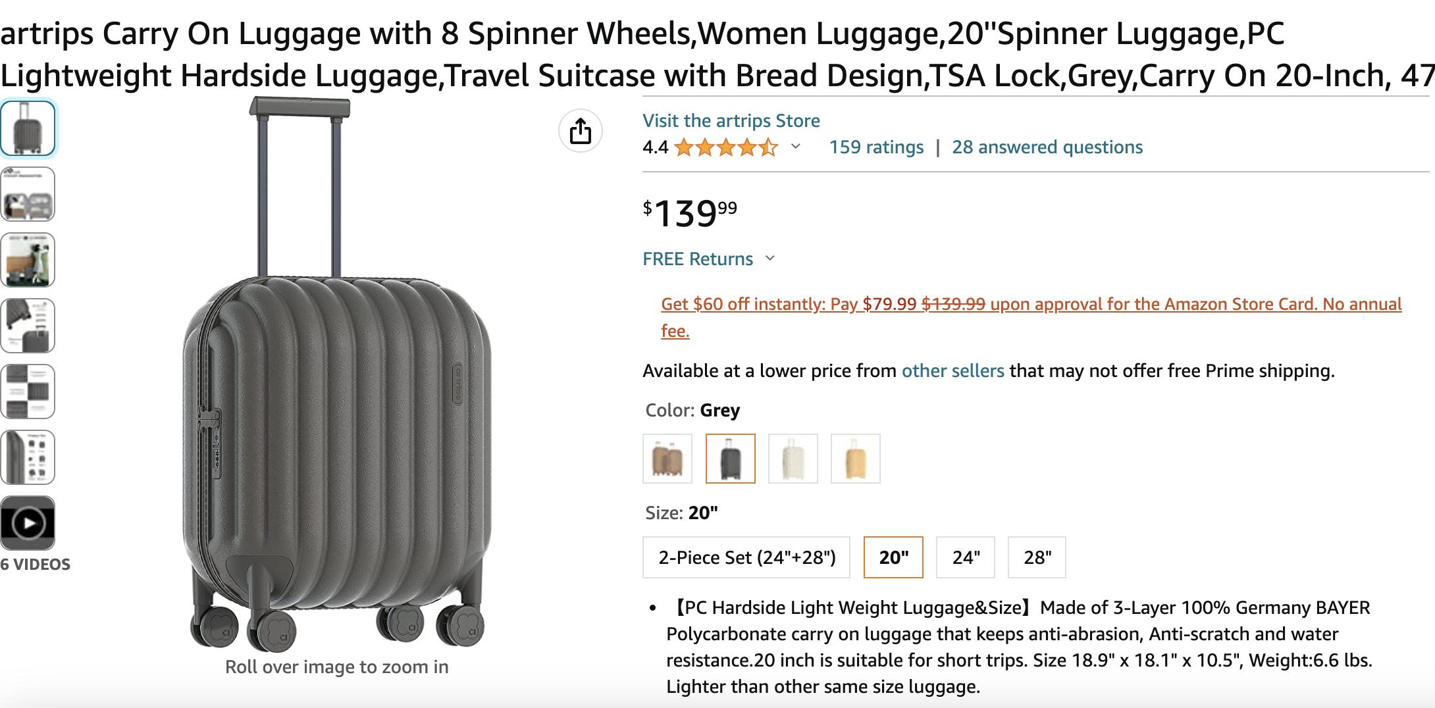This screenshot has width=1435, height=708.
Task: Open the 159 ratings link
Action: point(876,147)
